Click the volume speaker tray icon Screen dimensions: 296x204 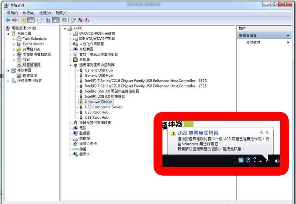(x=277, y=161)
